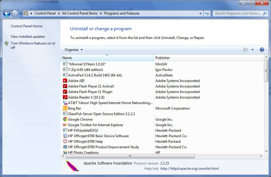Screen dimensions: 271x177
Task: Click Igor Pavlov publisher cell
Action: (164, 70)
